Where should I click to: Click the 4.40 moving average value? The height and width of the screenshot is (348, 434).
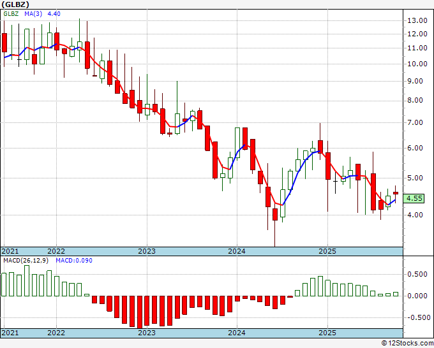[54, 14]
